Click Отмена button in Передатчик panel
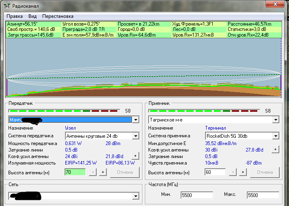 point(125,172)
